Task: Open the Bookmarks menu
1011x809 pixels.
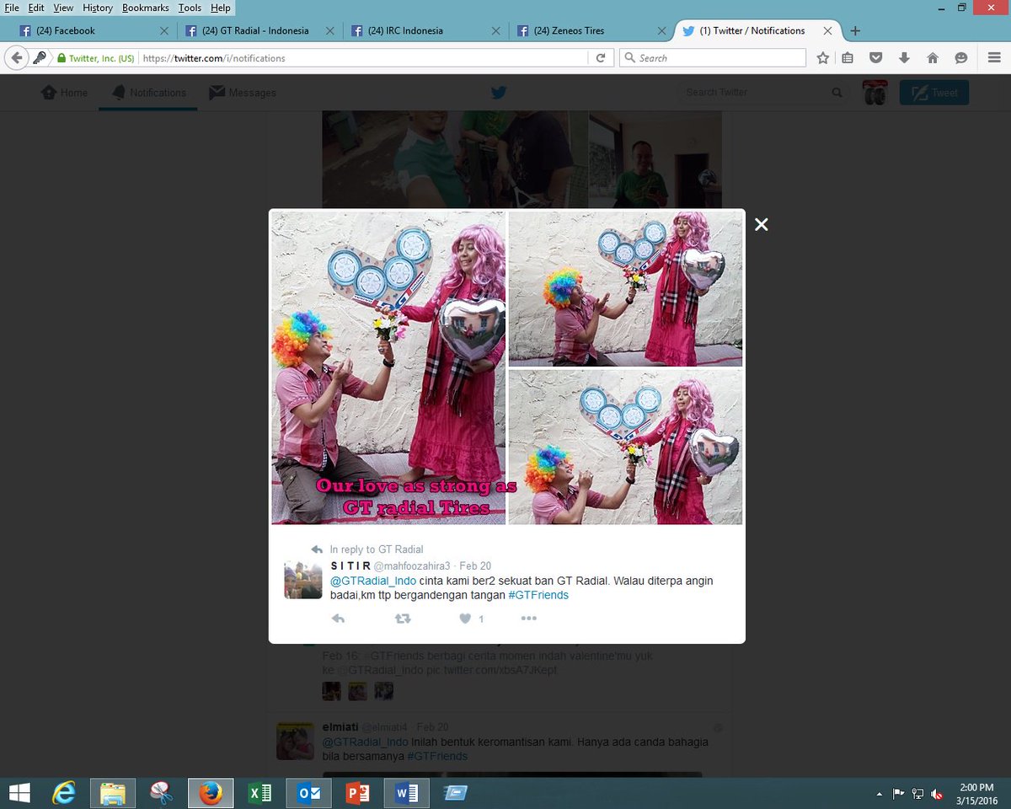Action: pos(146,8)
